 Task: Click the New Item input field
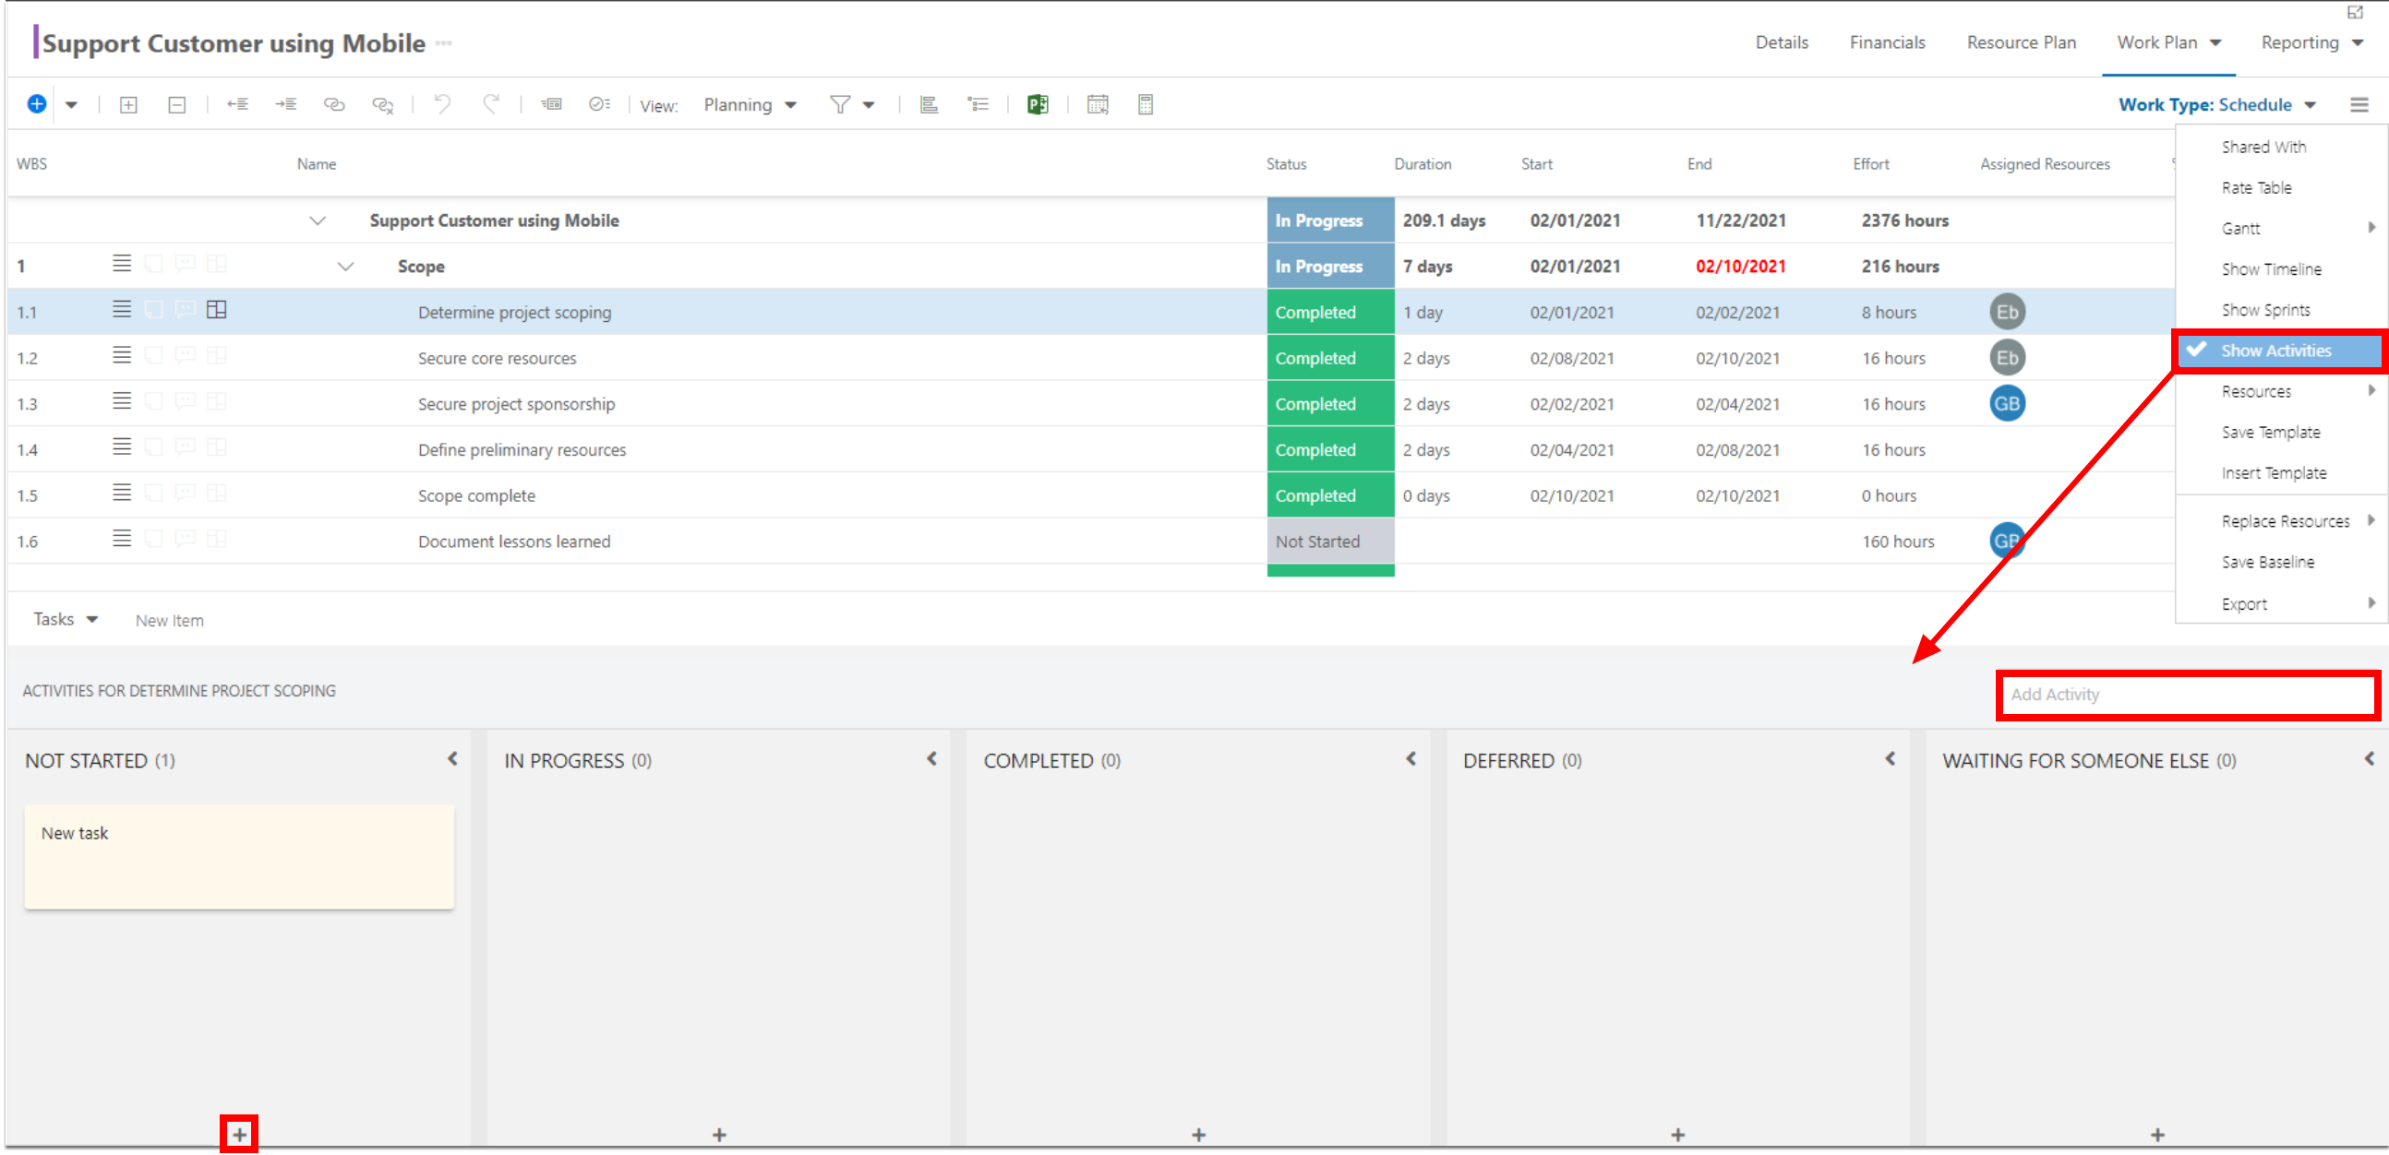tap(170, 620)
